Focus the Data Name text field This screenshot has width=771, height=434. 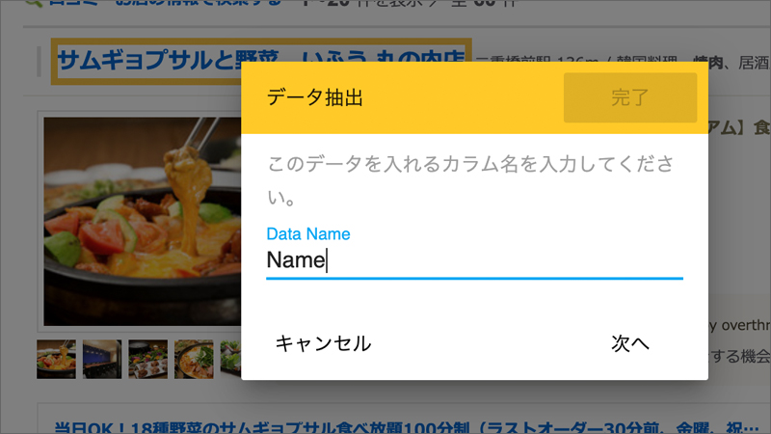pyautogui.click(x=474, y=259)
